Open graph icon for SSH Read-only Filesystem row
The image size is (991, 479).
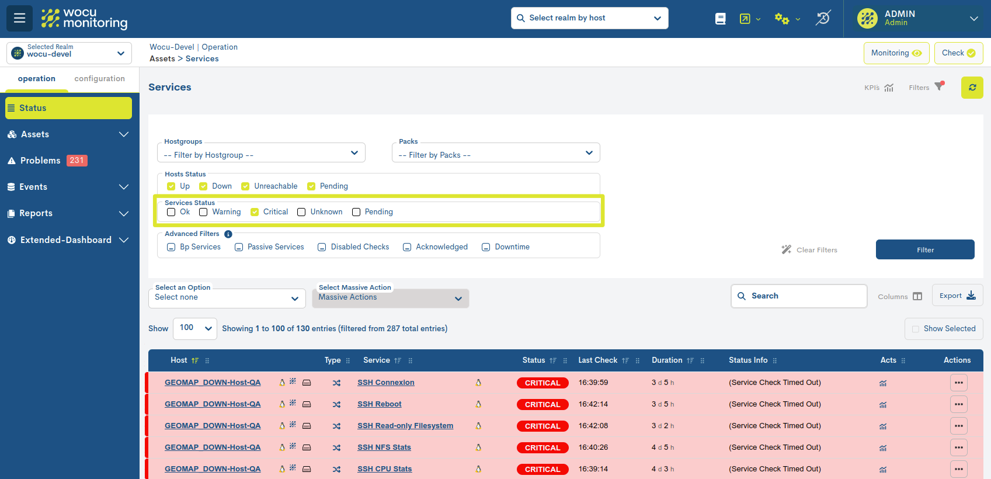point(883,426)
